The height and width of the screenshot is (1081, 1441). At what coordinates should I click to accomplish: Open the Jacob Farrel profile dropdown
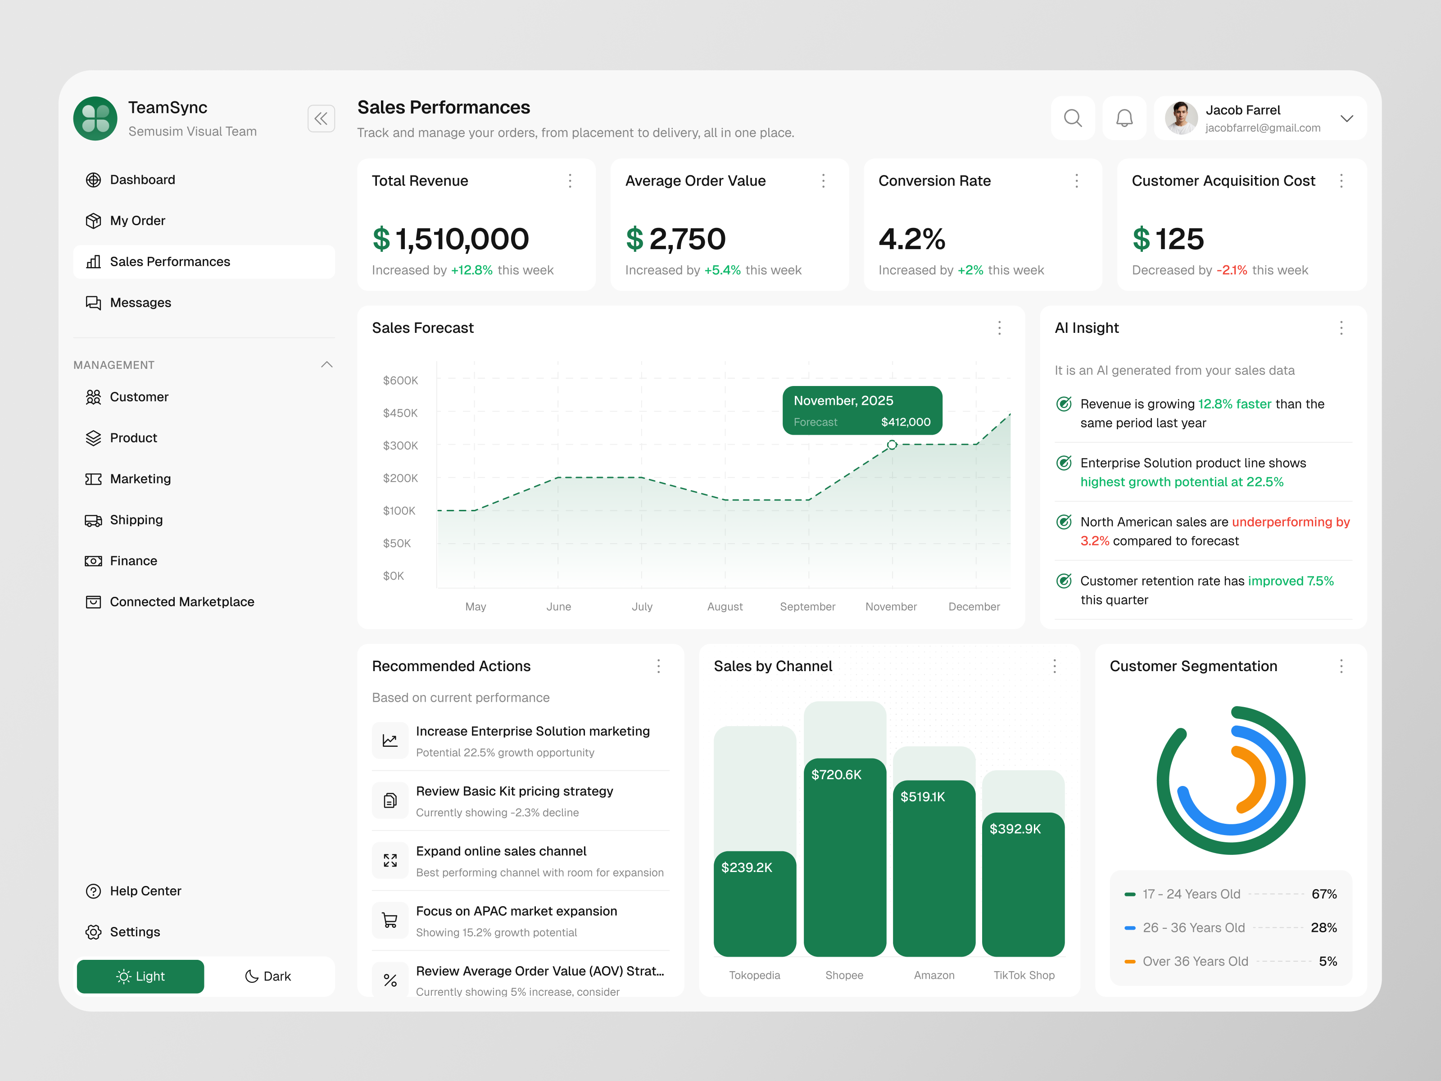pyautogui.click(x=1347, y=118)
